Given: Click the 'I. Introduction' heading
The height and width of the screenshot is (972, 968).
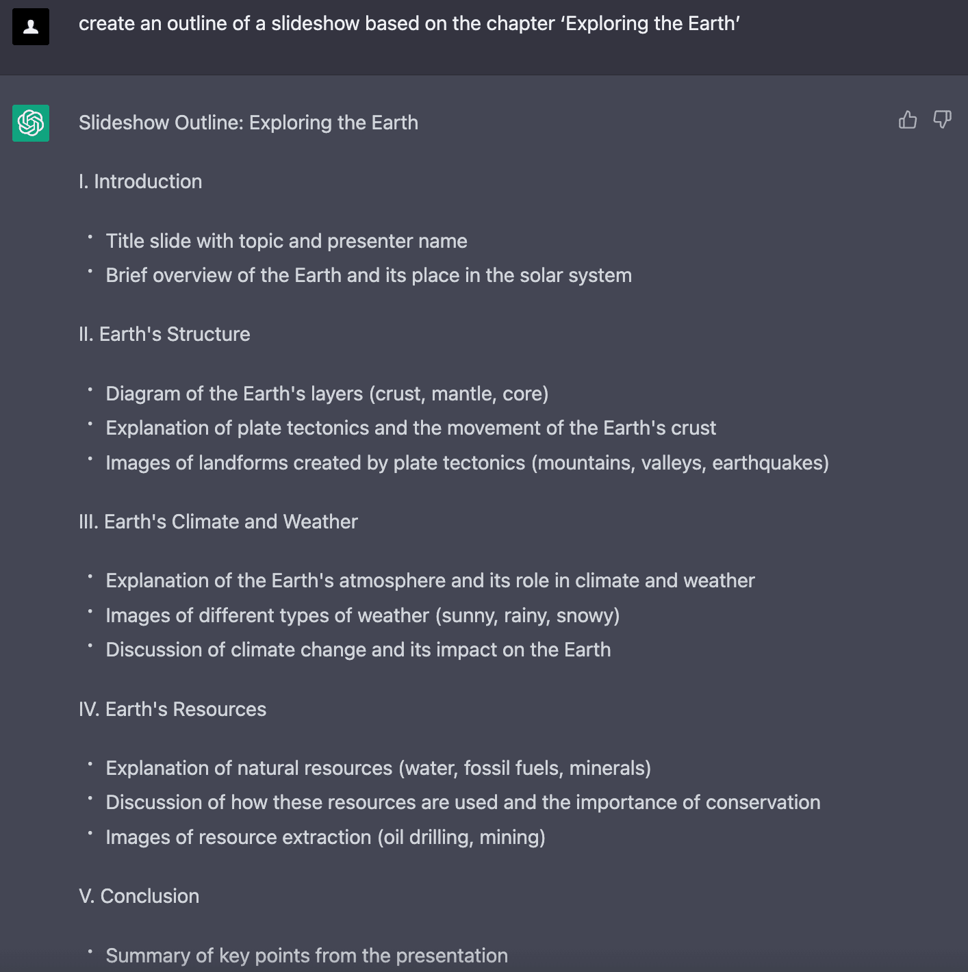Looking at the screenshot, I should pos(140,181).
